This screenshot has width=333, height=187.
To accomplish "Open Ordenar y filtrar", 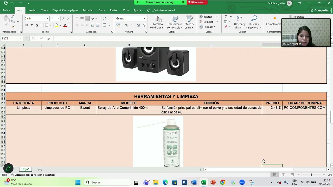I will (240, 22).
